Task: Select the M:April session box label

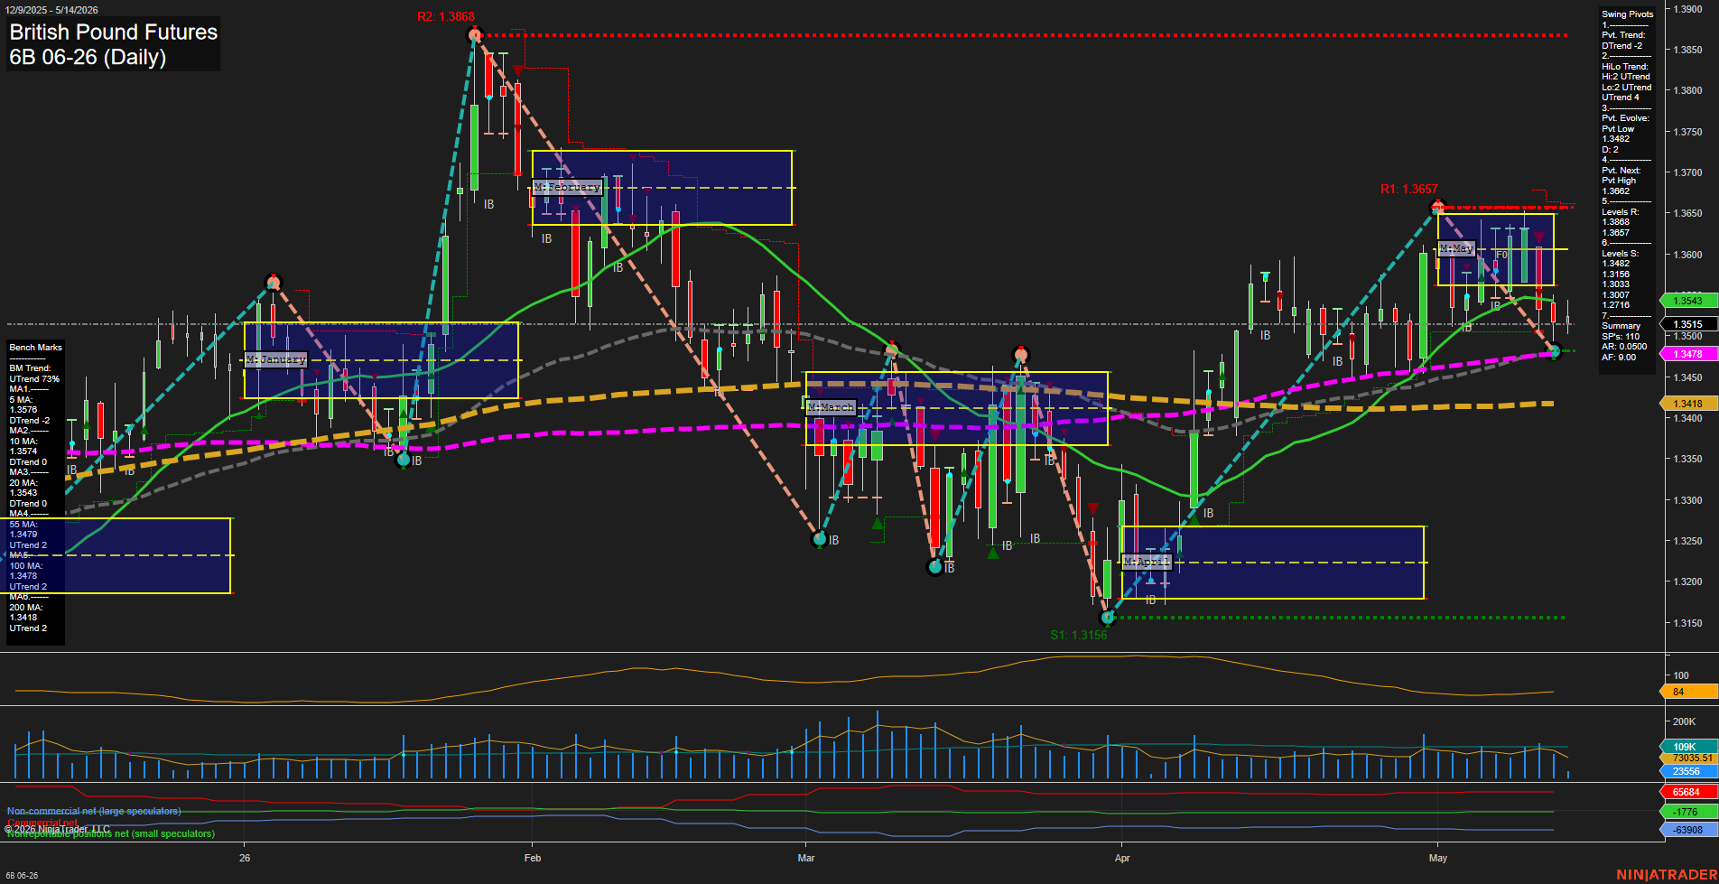Action: [x=1147, y=562]
